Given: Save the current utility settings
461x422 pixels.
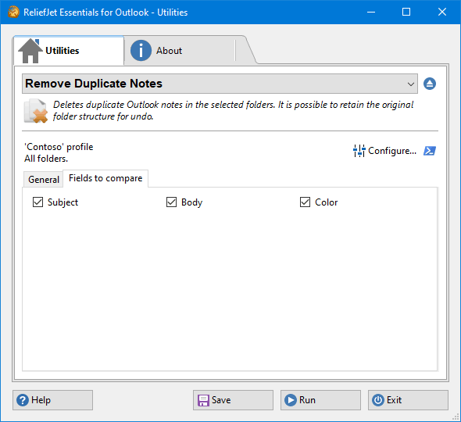Looking at the screenshot, I should coord(233,400).
